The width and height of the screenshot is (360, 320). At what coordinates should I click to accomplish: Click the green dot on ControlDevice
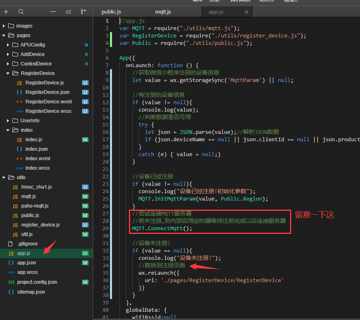coord(86,64)
